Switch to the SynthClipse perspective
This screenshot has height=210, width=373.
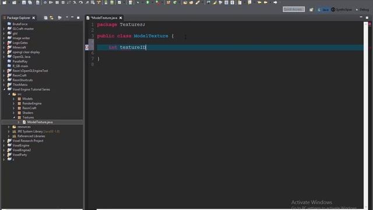click(342, 9)
